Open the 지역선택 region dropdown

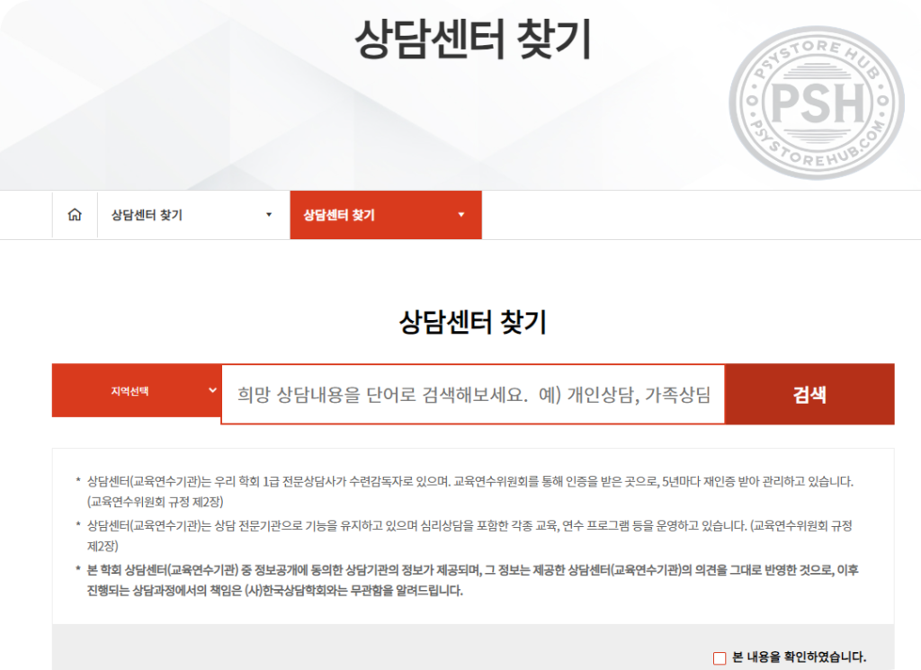[137, 391]
